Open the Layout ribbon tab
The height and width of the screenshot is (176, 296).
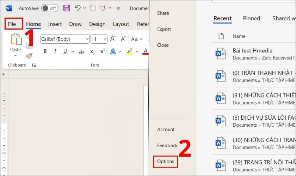tap(121, 24)
